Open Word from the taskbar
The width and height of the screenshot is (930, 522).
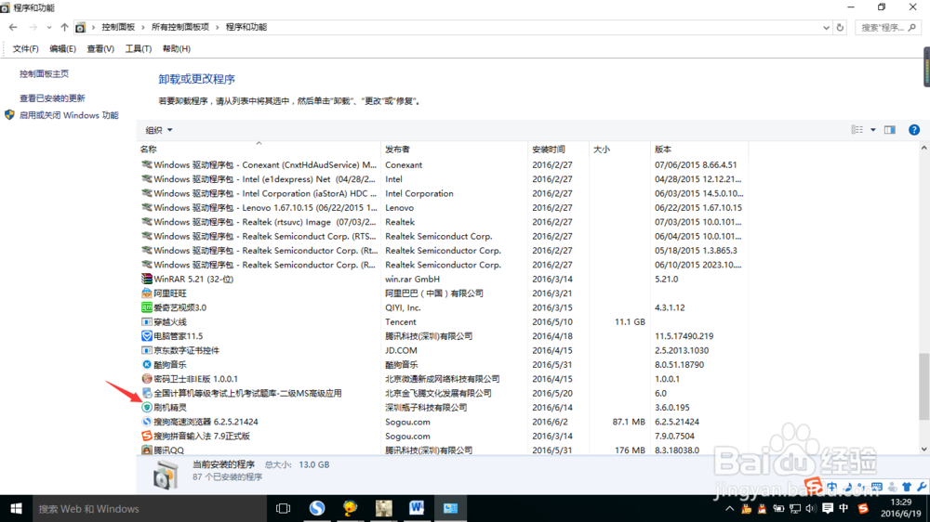(417, 508)
